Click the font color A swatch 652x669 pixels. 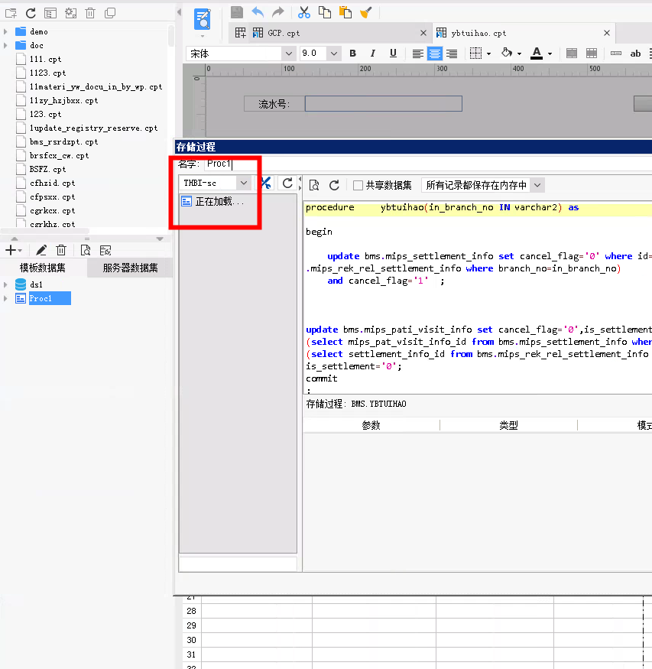[537, 54]
